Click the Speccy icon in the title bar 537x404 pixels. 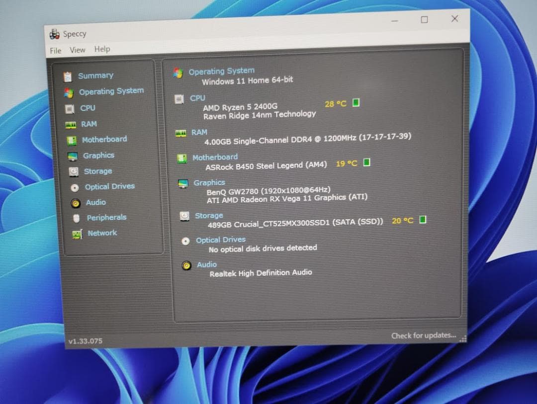(x=54, y=33)
